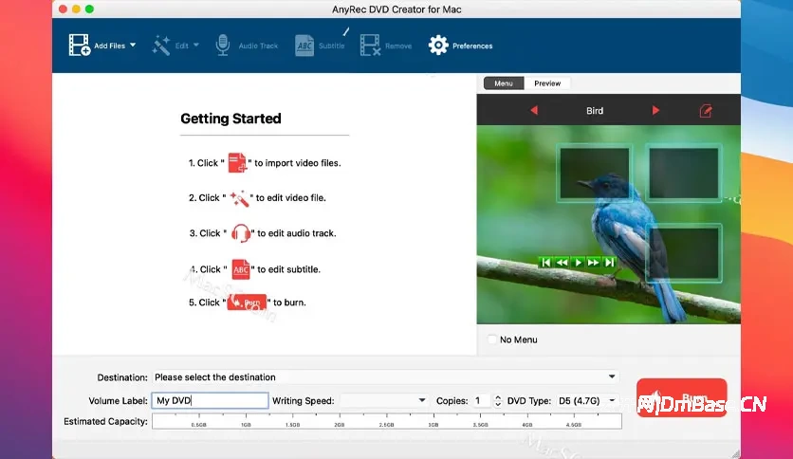The width and height of the screenshot is (793, 459).
Task: Click the import video files icon in guide
Action: point(237,163)
